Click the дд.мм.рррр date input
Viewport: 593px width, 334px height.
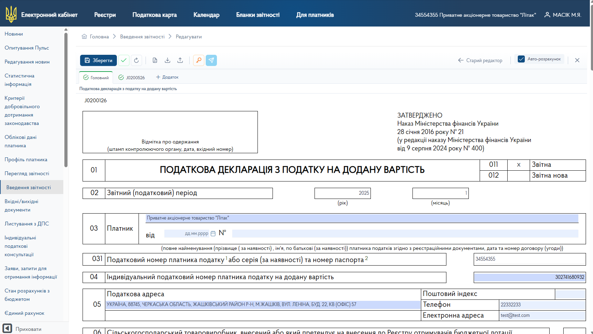click(187, 233)
